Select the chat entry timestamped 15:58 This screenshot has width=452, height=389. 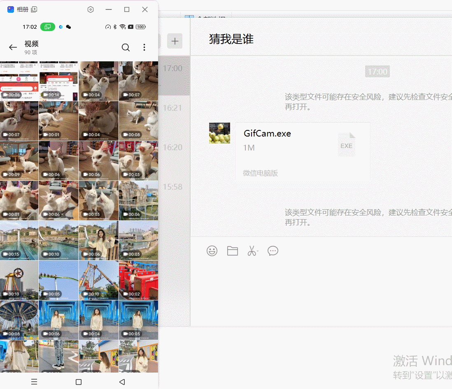(174, 194)
